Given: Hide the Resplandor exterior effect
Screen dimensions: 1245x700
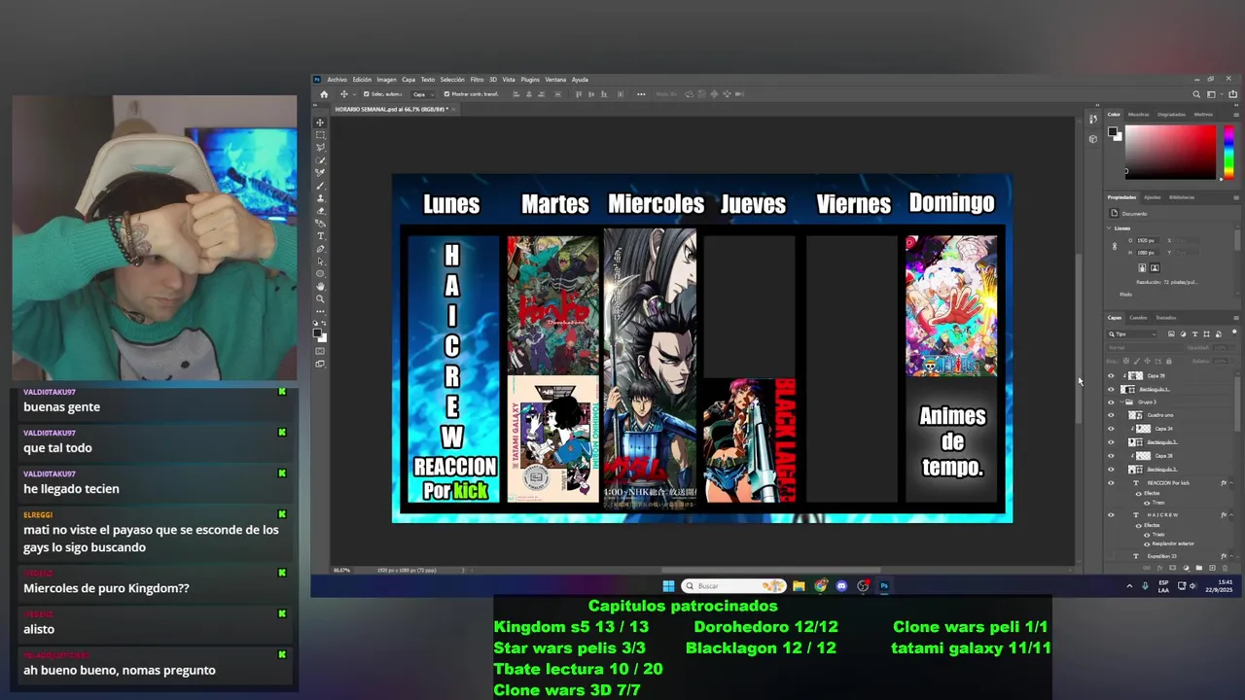Looking at the screenshot, I should (1147, 543).
